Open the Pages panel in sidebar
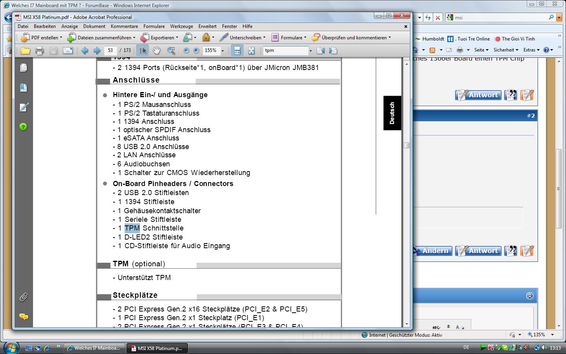This screenshot has height=354, width=566. click(x=24, y=68)
